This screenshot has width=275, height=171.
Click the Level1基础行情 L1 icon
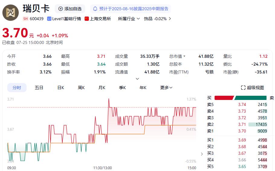49,19
